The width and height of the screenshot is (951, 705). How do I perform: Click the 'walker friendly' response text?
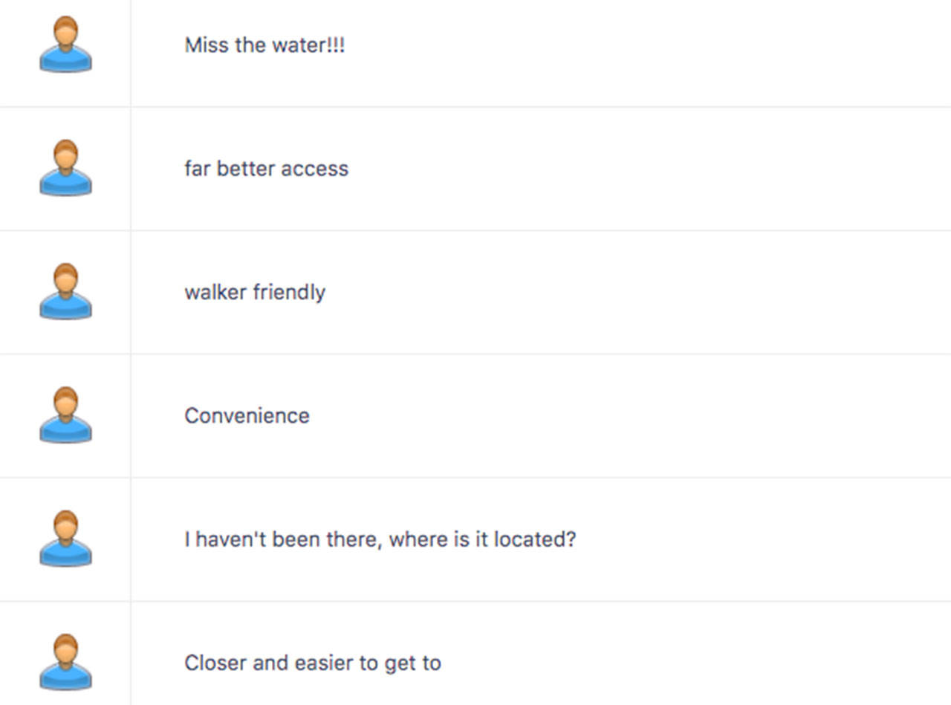[255, 292]
